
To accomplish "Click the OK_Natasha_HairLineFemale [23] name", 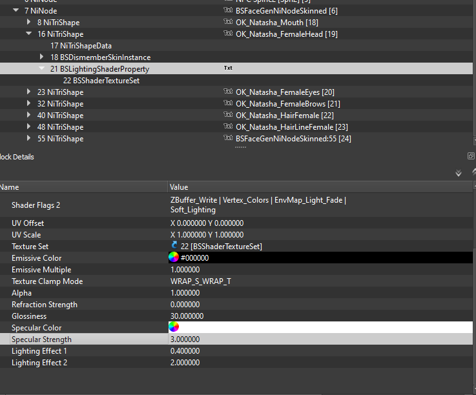I will [x=292, y=127].
